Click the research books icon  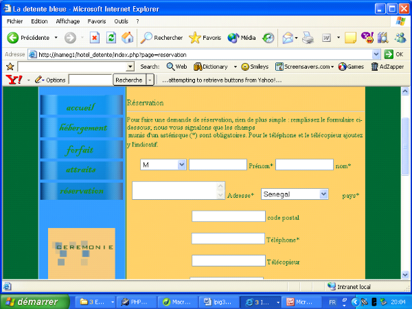point(383,38)
